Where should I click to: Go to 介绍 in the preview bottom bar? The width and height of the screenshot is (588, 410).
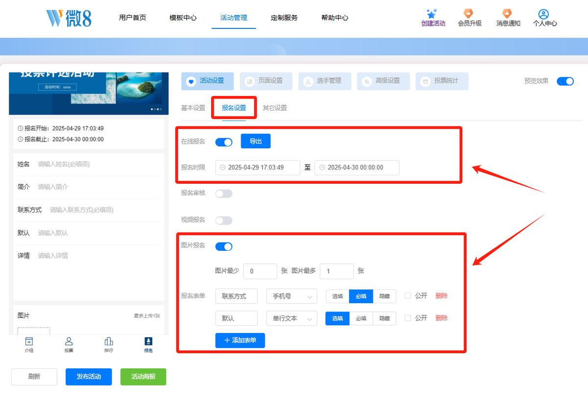pyautogui.click(x=29, y=344)
